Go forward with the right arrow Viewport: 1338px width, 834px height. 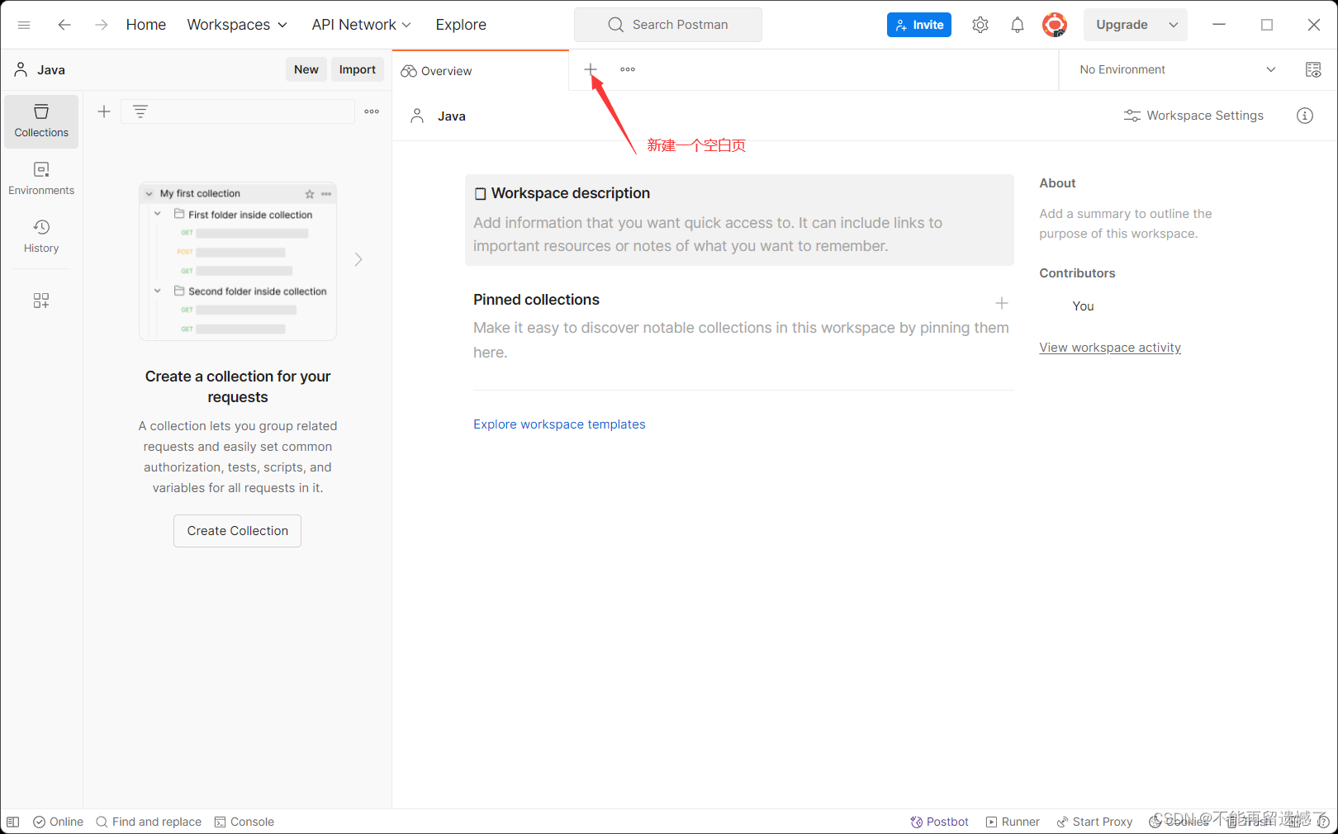click(x=101, y=25)
